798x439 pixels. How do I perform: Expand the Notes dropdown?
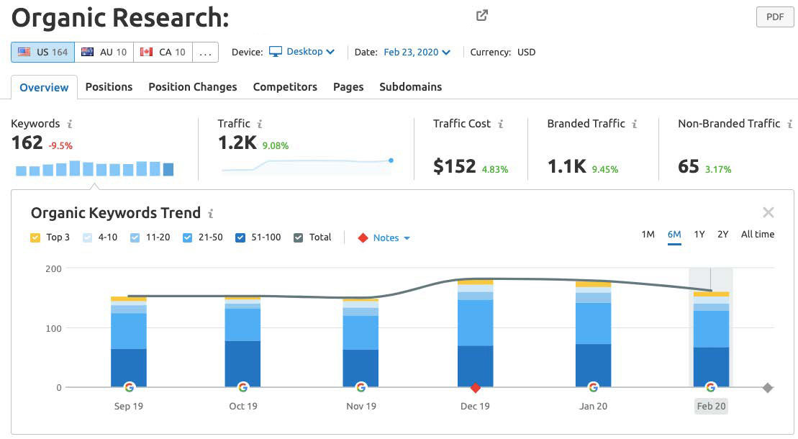[x=386, y=237]
